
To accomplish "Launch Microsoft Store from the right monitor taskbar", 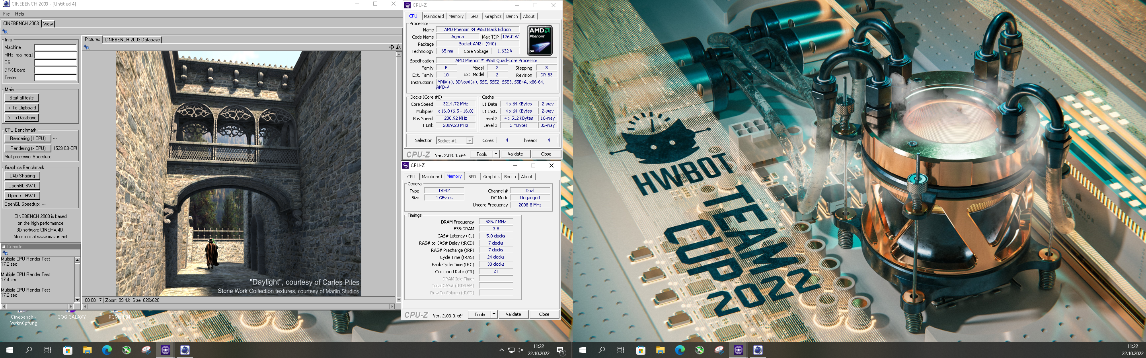I will tap(641, 350).
